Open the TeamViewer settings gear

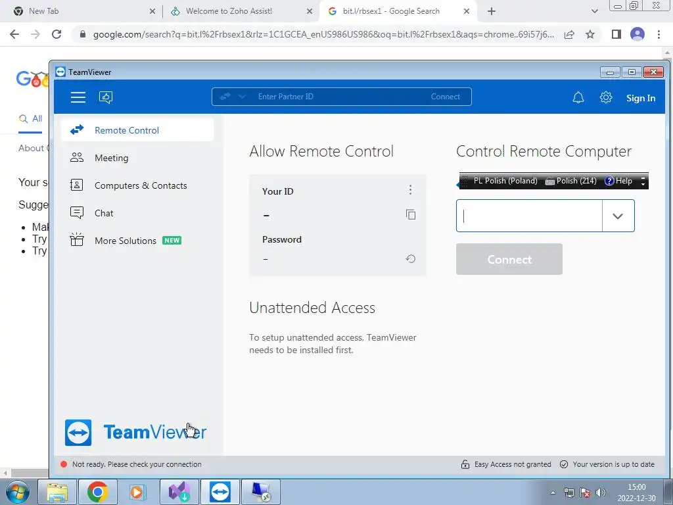coord(605,97)
